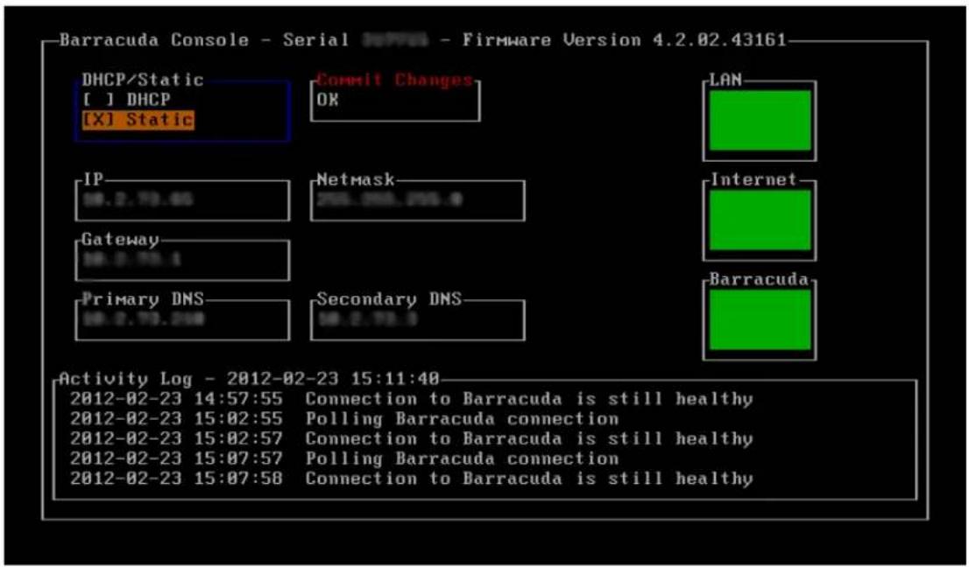Focus the Secondary DNS field
This screenshot has height=567, width=969.
[418, 319]
